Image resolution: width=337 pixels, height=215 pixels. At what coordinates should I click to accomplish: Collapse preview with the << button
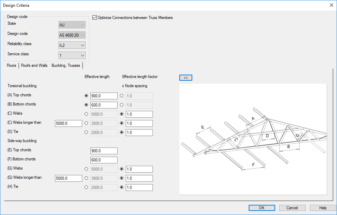pyautogui.click(x=185, y=78)
